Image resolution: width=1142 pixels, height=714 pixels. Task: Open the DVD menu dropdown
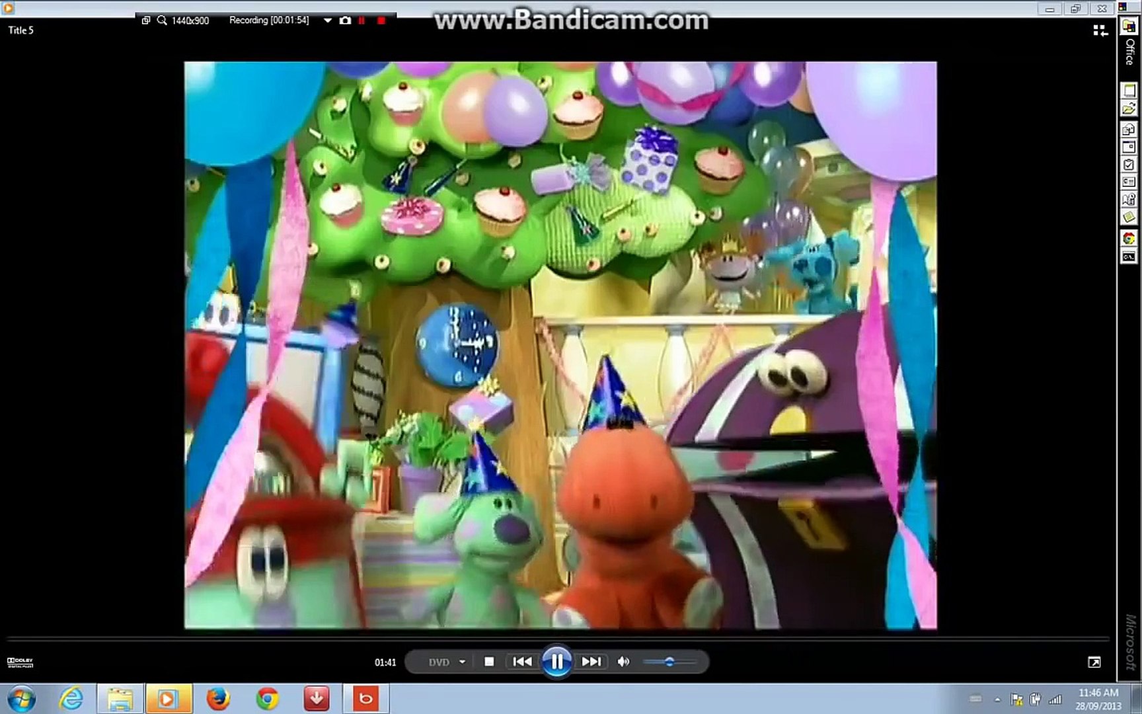point(463,662)
